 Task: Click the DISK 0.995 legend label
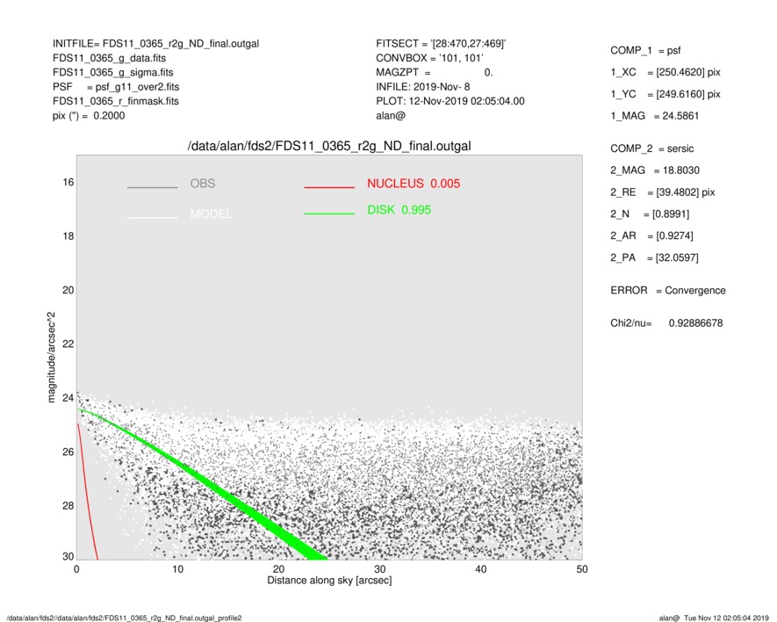pyautogui.click(x=399, y=210)
